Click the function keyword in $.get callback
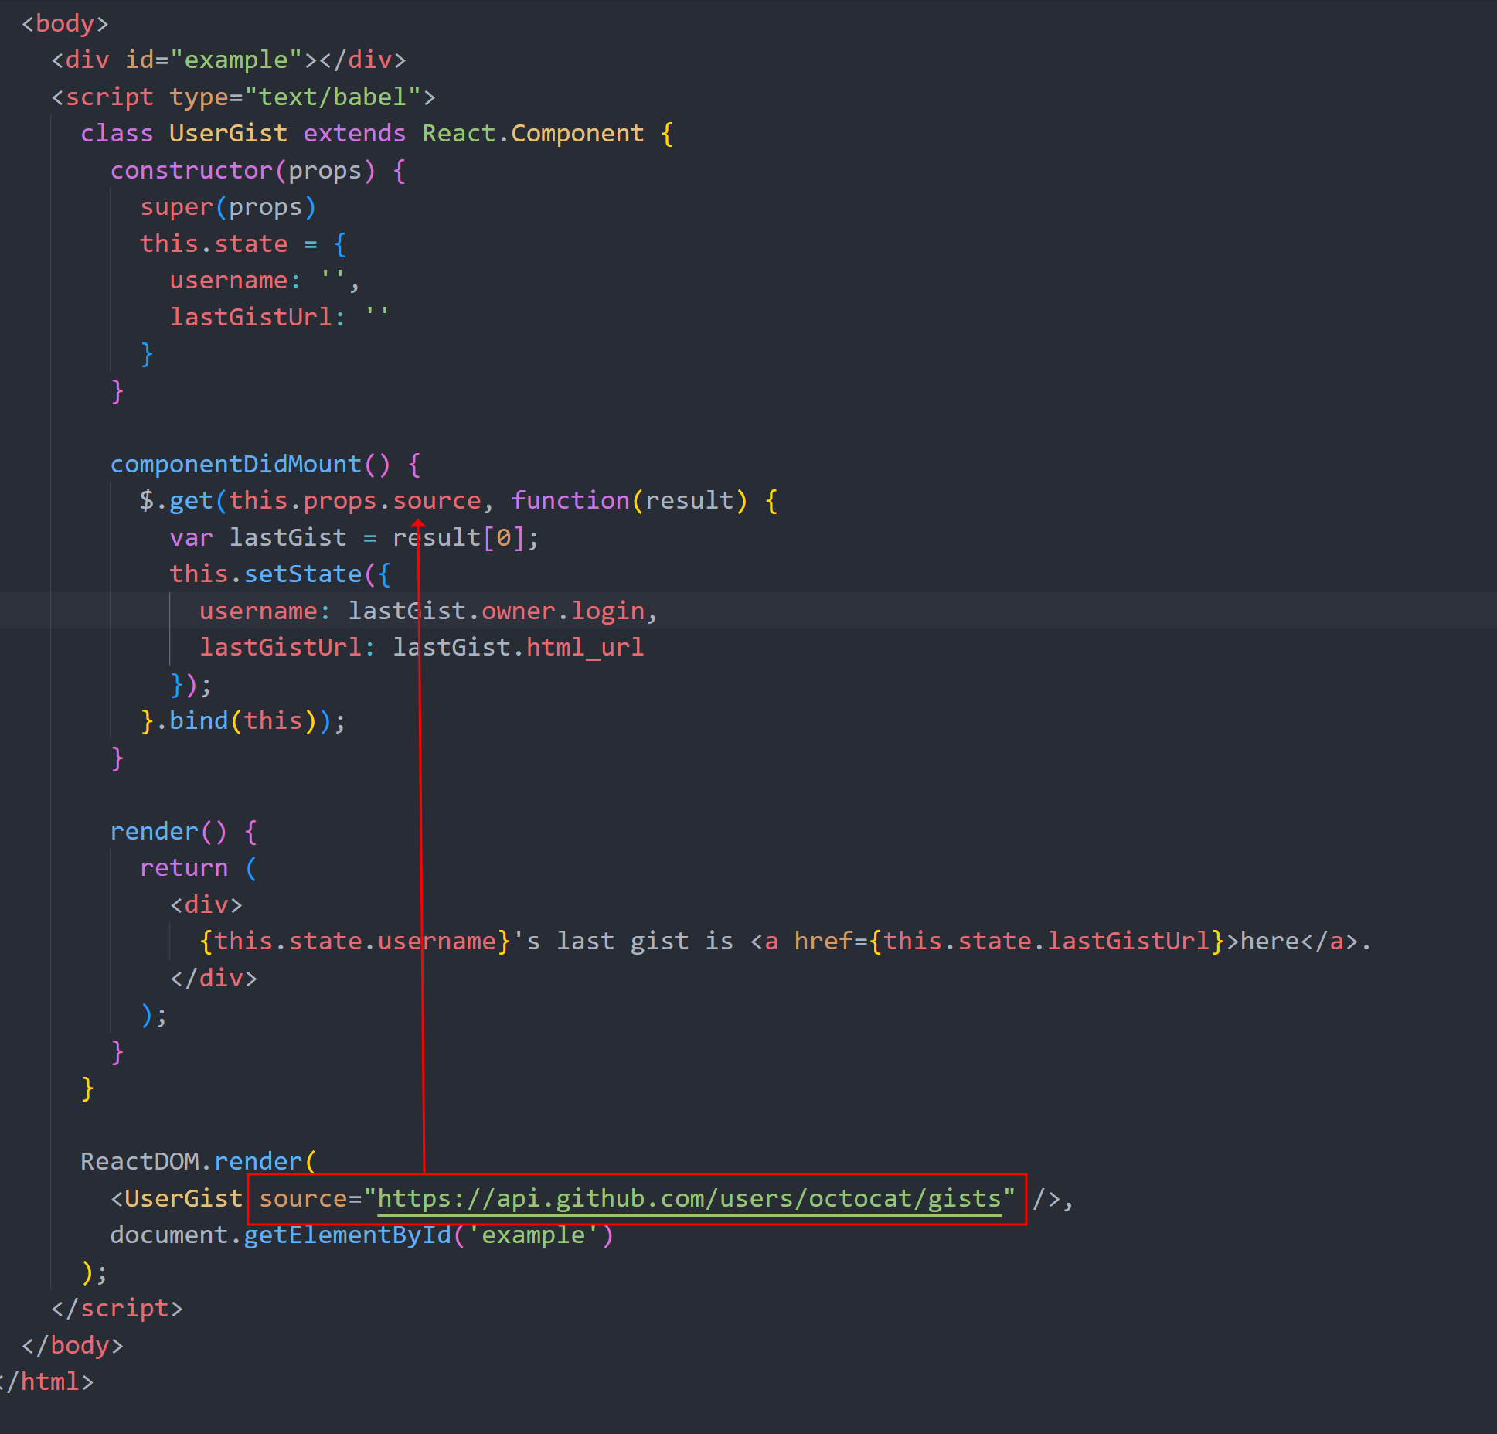The image size is (1497, 1434). click(570, 500)
